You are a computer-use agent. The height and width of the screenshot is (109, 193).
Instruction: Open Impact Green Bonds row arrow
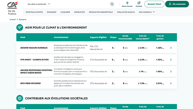(x=171, y=71)
